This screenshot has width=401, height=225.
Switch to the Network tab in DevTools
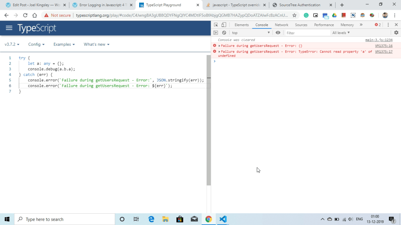click(x=281, y=25)
